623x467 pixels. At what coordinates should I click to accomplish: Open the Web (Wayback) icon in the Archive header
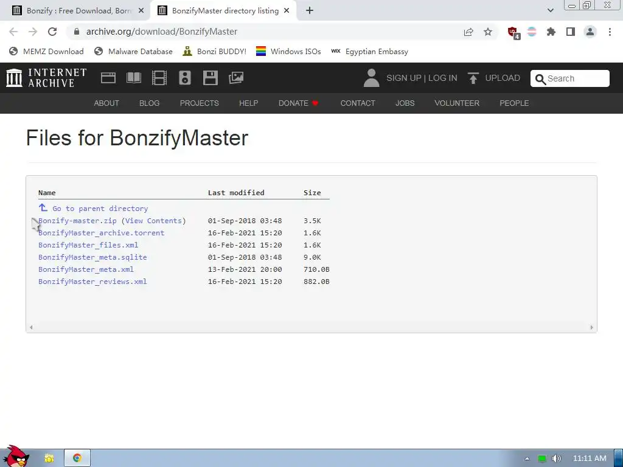tap(108, 78)
